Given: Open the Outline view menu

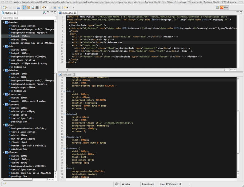Looking at the screenshot, I should tap(48, 12).
